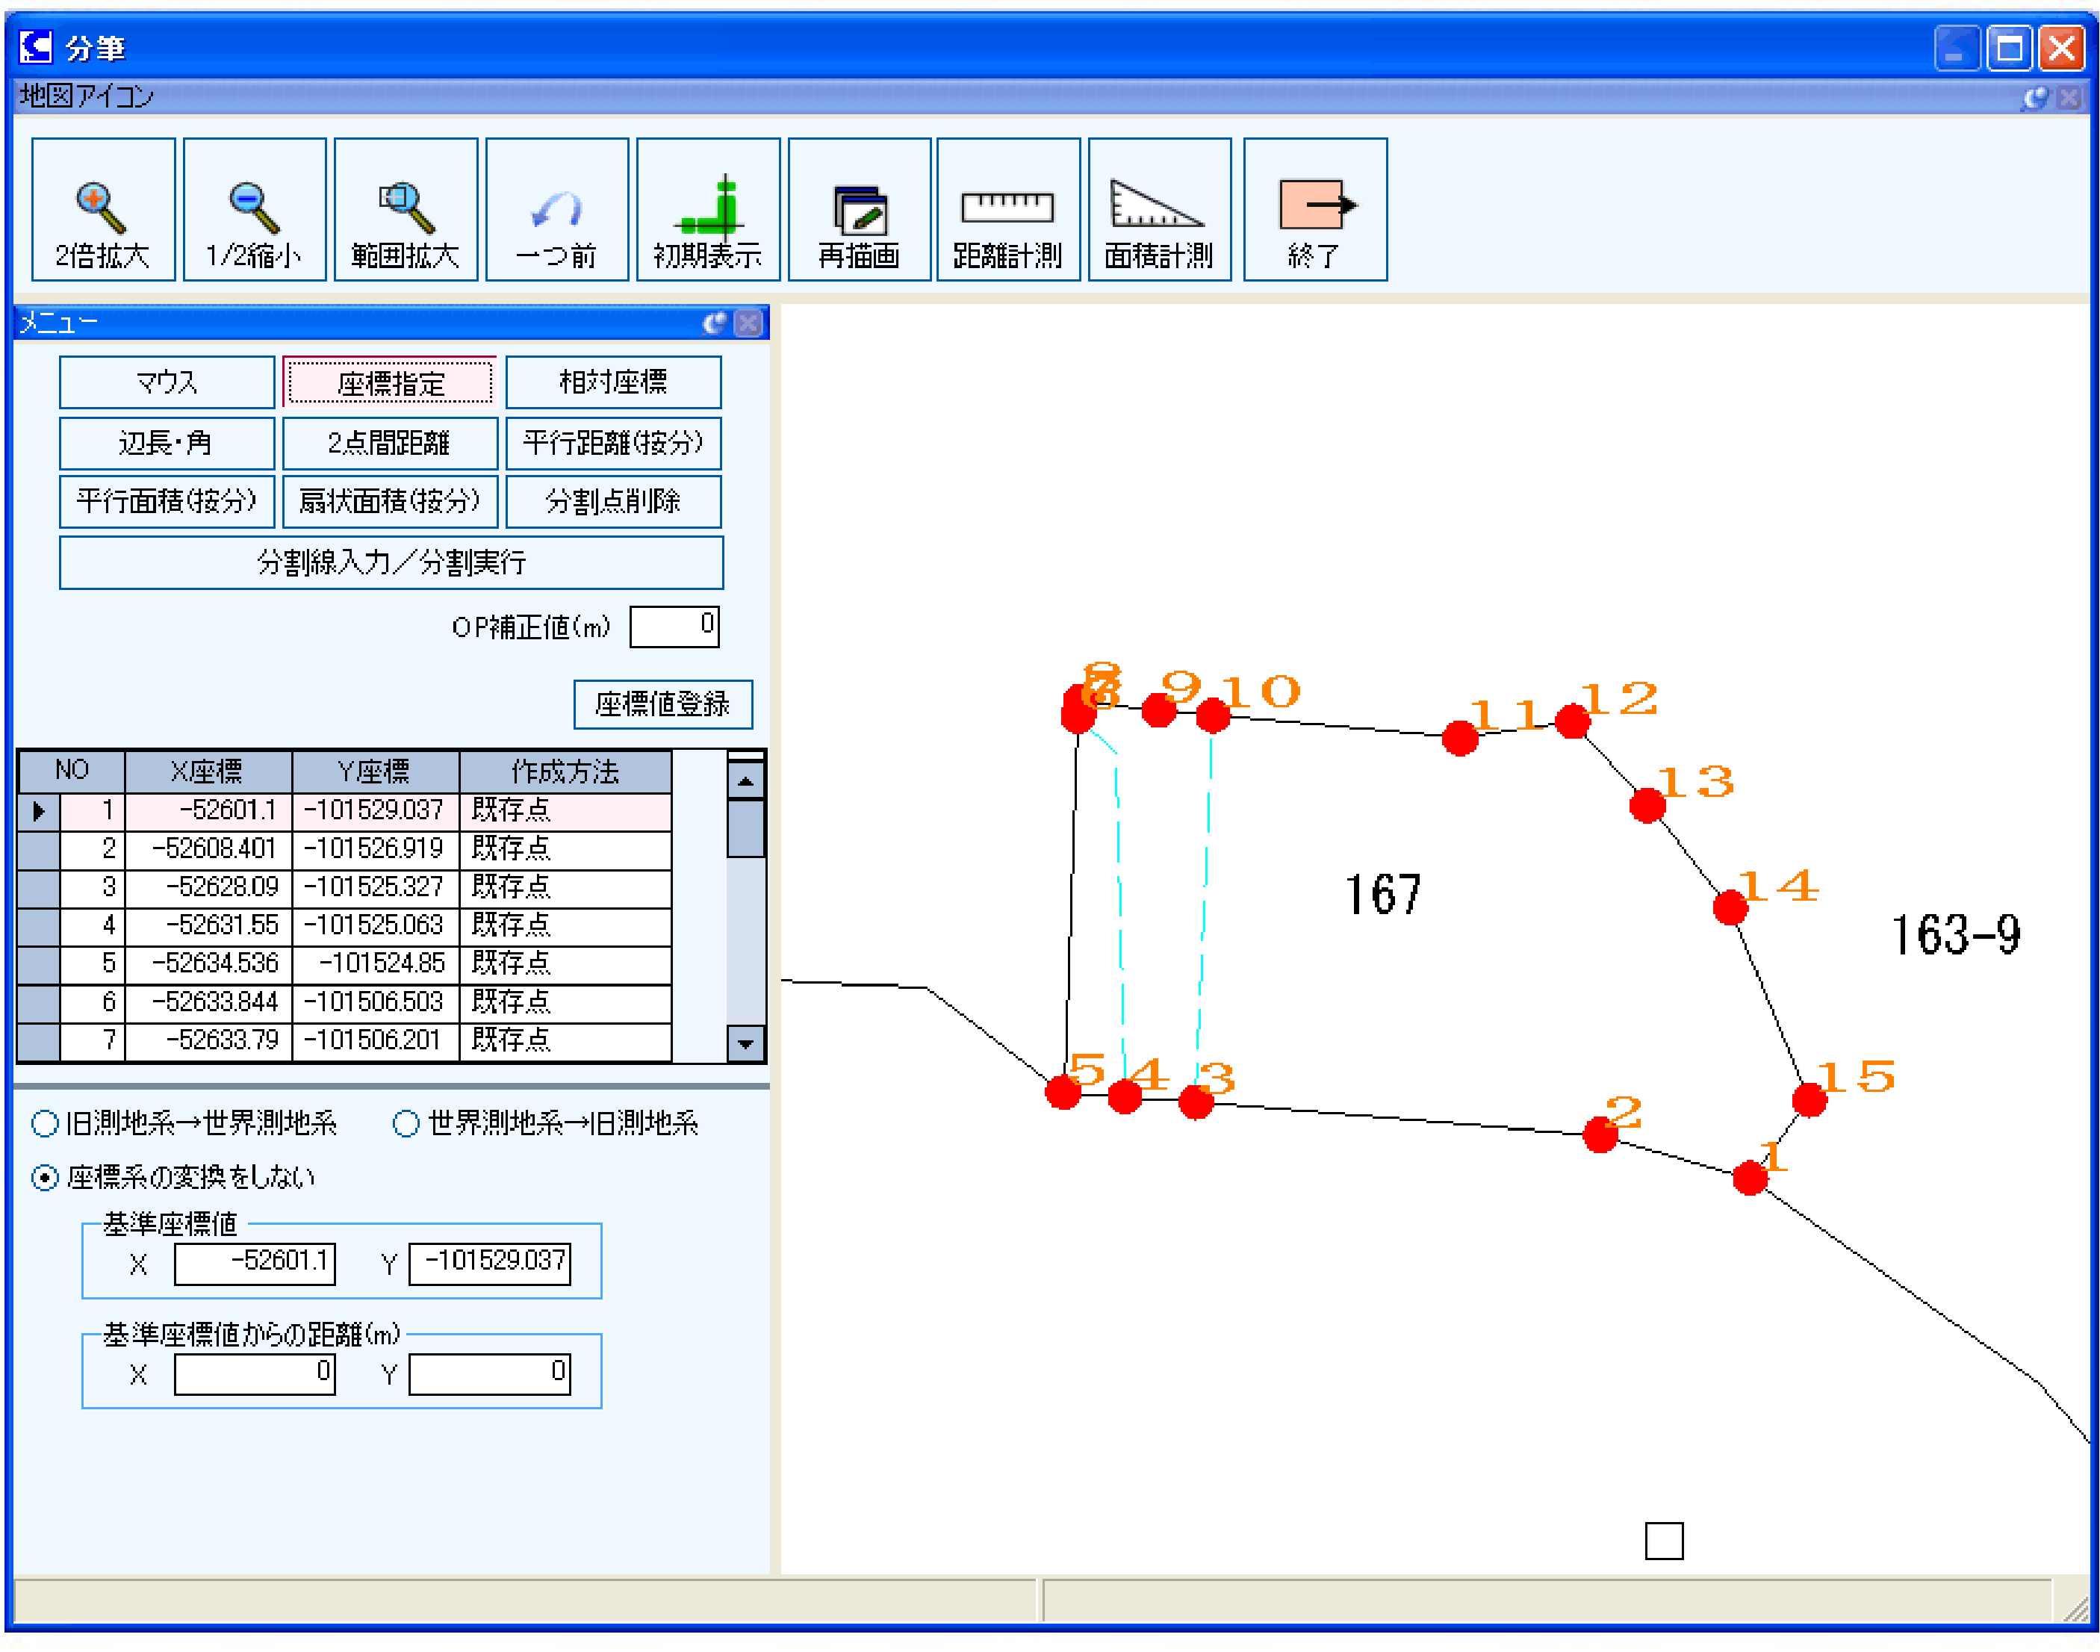The height and width of the screenshot is (1652, 2100).
Task: Click the Y座標 column header
Action: point(376,771)
